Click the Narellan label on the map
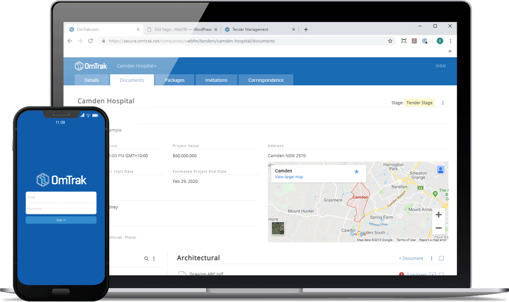This screenshot has width=509, height=302. (399, 187)
